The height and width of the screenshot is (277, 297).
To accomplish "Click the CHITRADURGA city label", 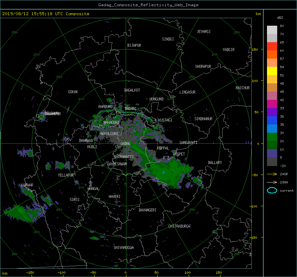I will (179, 226).
